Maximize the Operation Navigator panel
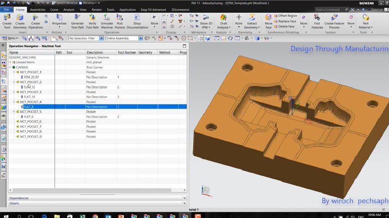The width and height of the screenshot is (389, 218). (184, 46)
